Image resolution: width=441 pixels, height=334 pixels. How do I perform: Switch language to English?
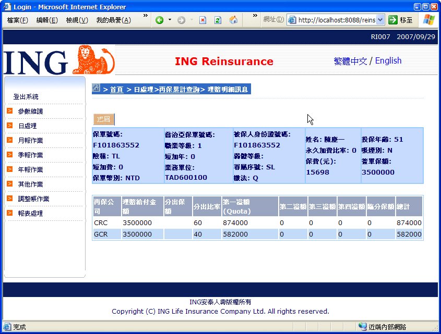[388, 60]
